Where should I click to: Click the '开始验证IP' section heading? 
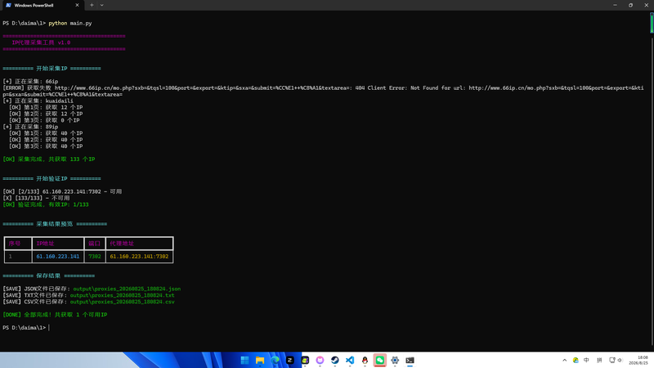[x=52, y=178]
